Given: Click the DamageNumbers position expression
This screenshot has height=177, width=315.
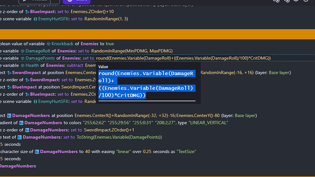Looking at the screenshot, I should [x=147, y=115].
